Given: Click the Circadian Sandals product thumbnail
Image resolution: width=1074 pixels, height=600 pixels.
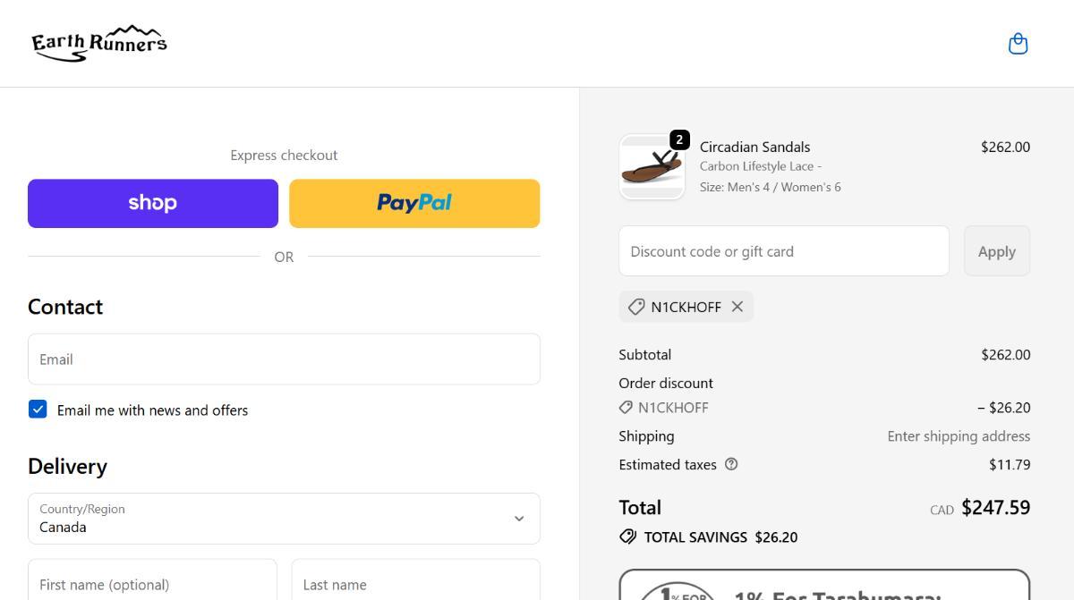Looking at the screenshot, I should pyautogui.click(x=652, y=168).
